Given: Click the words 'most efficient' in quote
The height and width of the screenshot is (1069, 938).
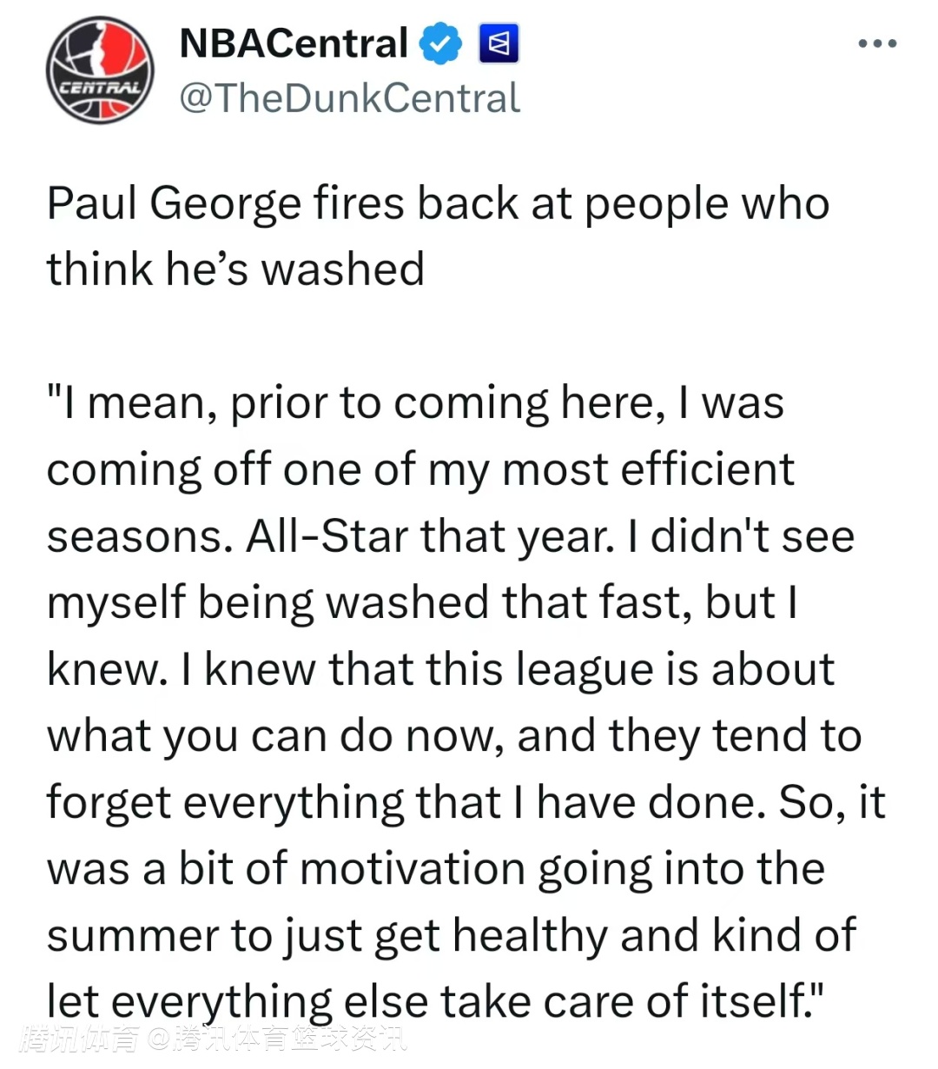Looking at the screenshot, I should coord(648,469).
